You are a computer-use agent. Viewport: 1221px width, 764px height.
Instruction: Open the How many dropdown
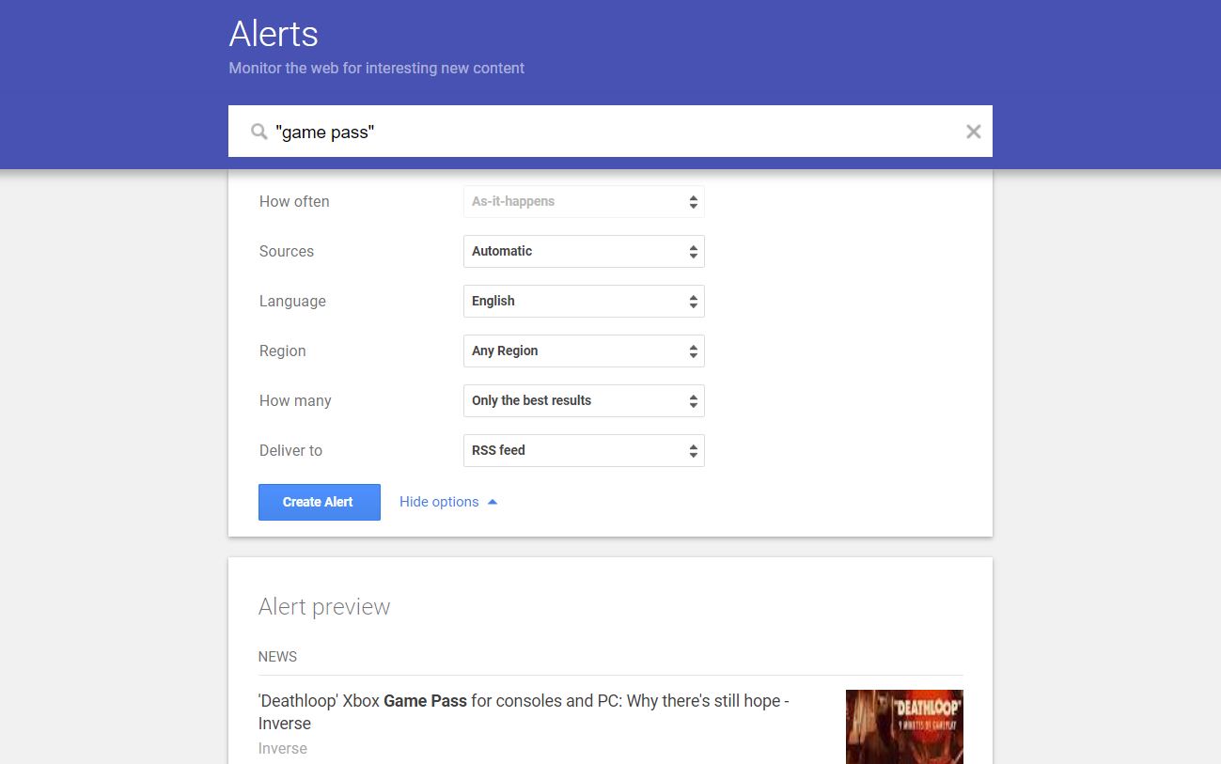(584, 400)
